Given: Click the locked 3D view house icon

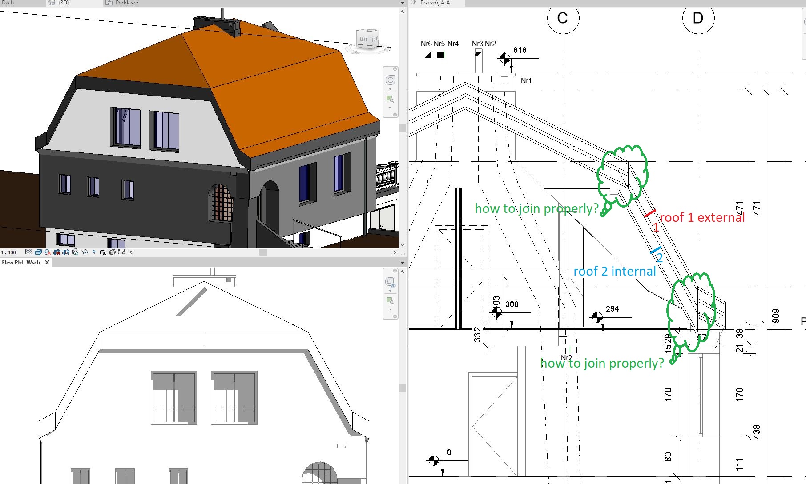Looking at the screenshot, I should pos(75,252).
